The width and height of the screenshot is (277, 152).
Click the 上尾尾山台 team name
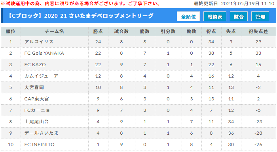(x=36, y=122)
